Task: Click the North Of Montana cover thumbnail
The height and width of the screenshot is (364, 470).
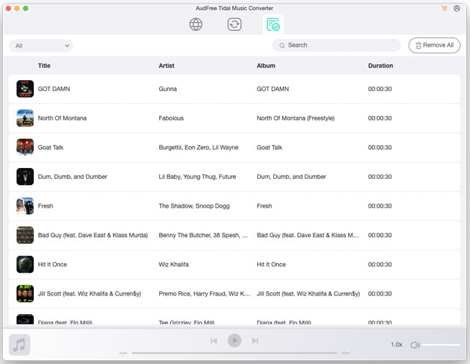Action: point(25,118)
